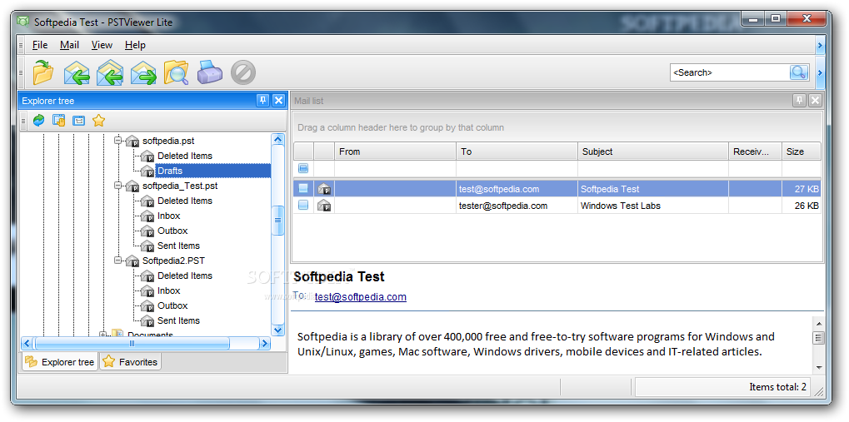Image resolution: width=849 pixels, height=422 pixels.
Task: Select Inbox under softpedia_Test.pst
Action: point(169,216)
